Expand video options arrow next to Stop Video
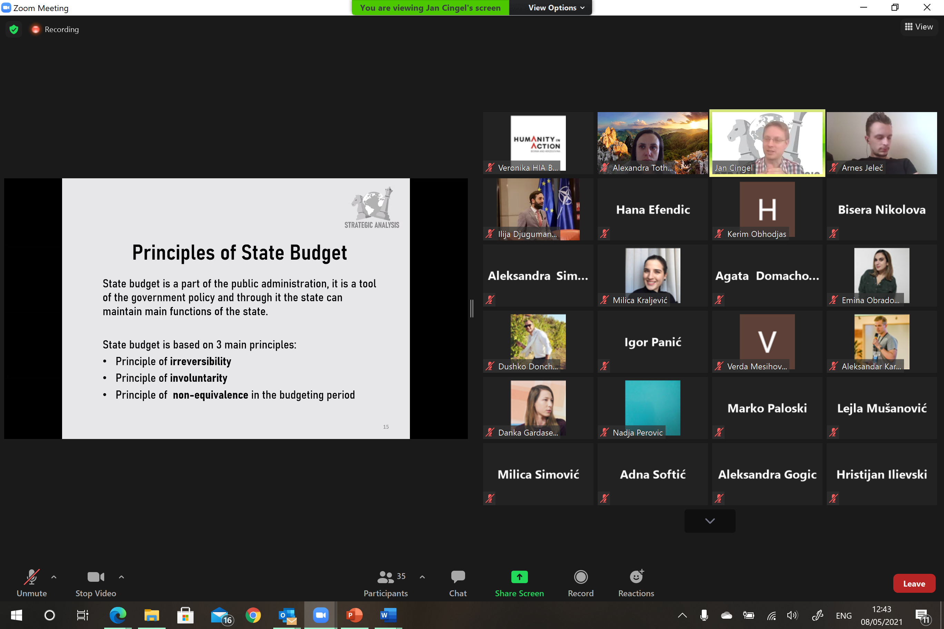 [x=121, y=577]
